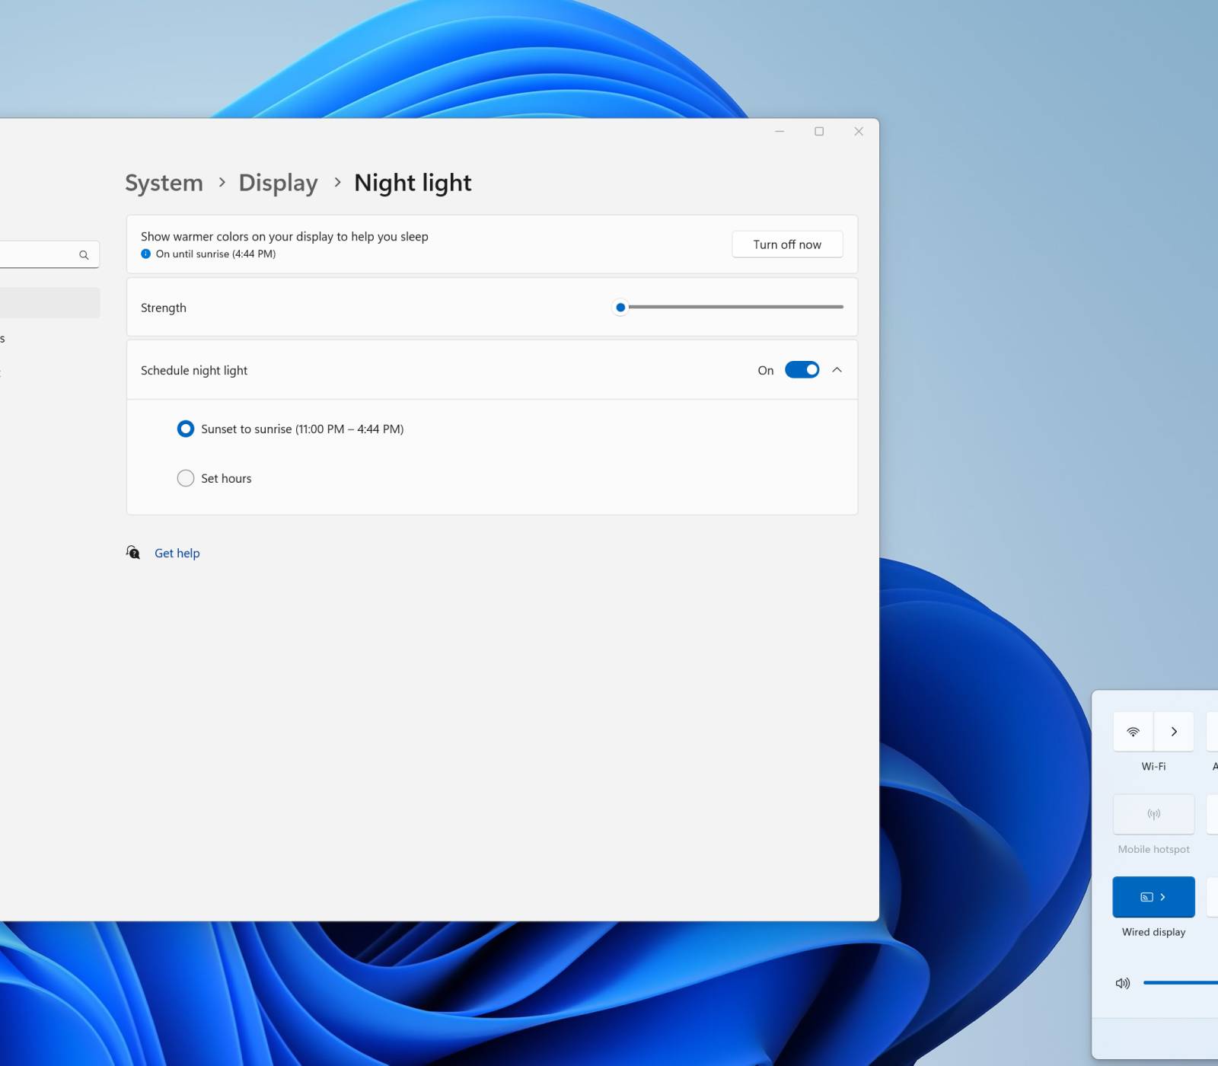Maximize the Settings window

819,132
